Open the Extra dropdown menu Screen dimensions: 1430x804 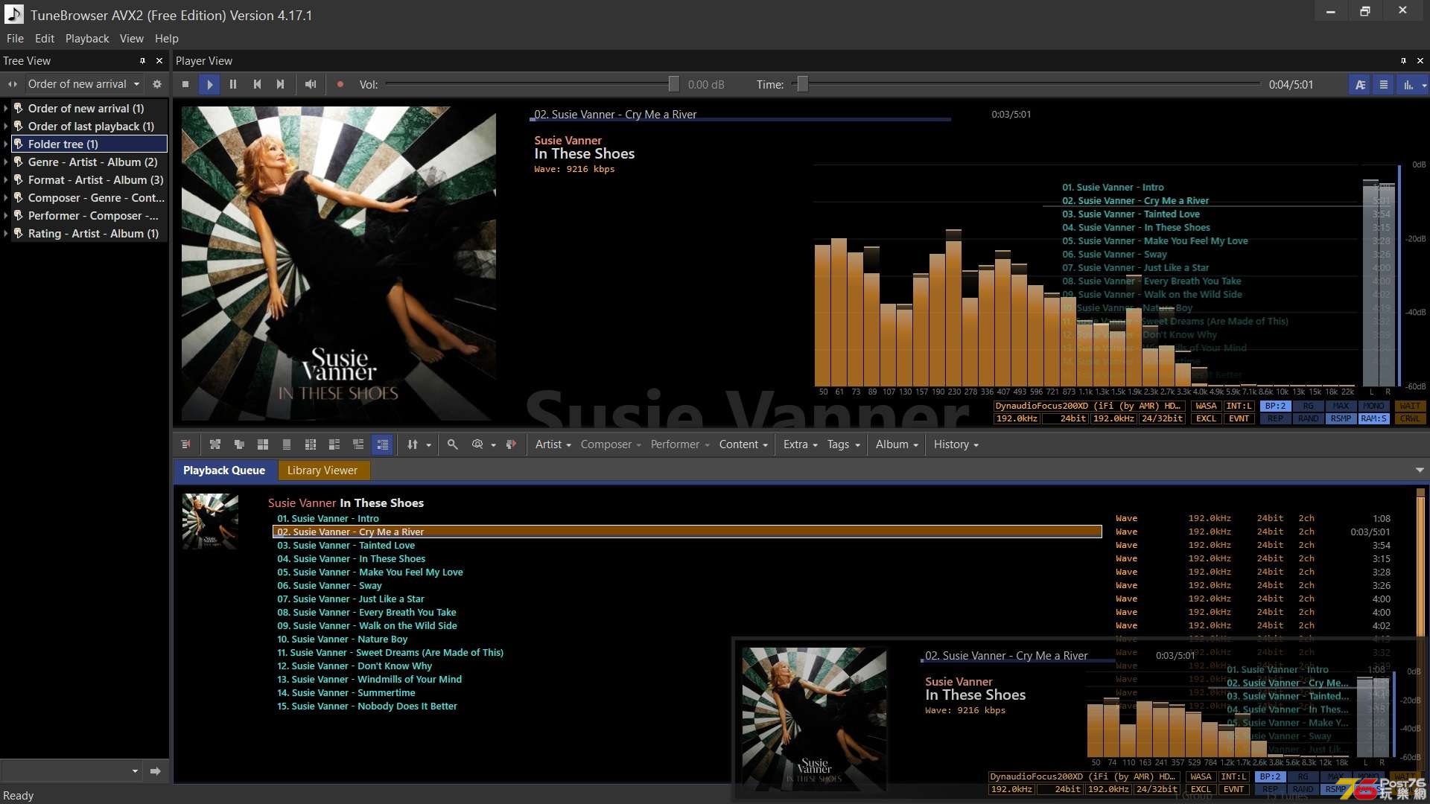[x=800, y=444]
